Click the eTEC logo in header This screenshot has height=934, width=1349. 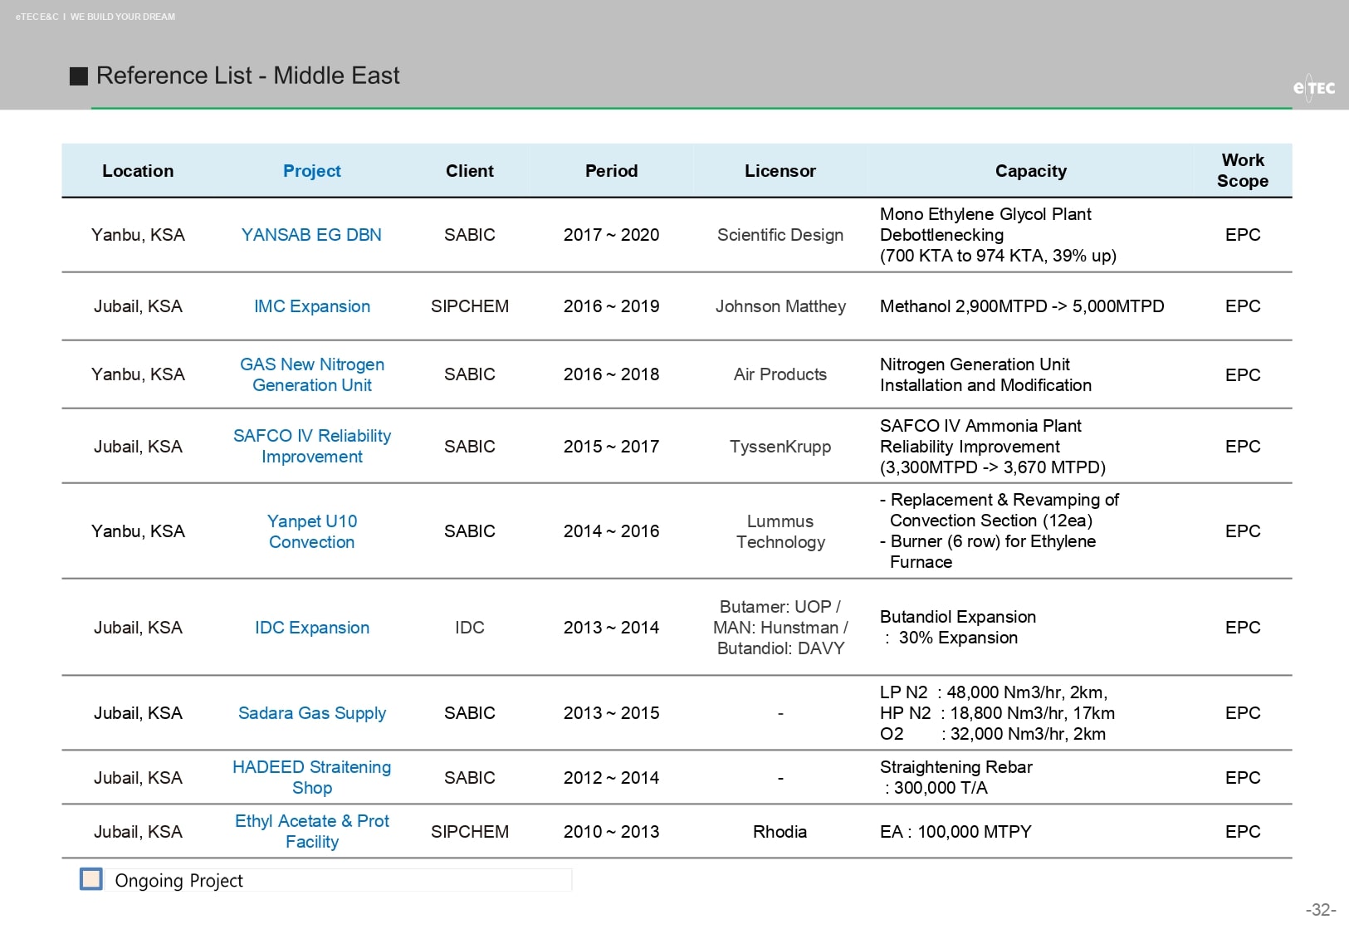pyautogui.click(x=1314, y=87)
